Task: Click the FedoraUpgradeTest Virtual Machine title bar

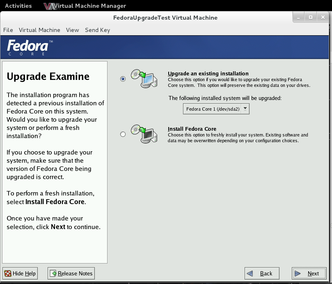Action: 165,18
